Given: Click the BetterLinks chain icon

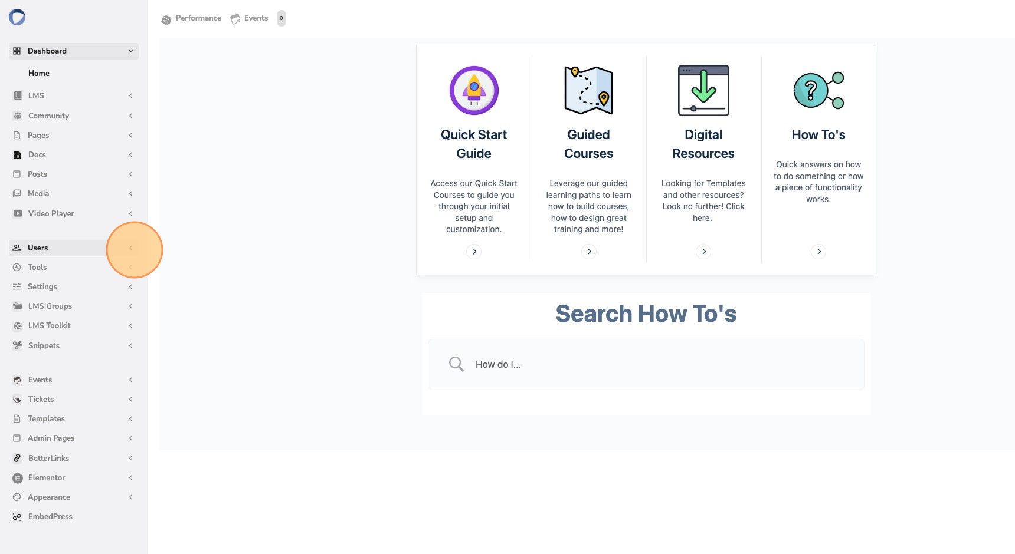Looking at the screenshot, I should (17, 458).
